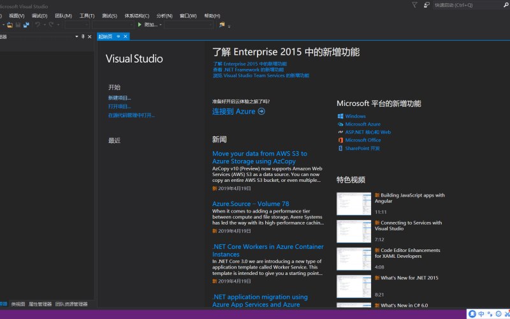Open the 查看 .NET Framework 的新增功能 link
This screenshot has height=319, width=510.
point(249,70)
